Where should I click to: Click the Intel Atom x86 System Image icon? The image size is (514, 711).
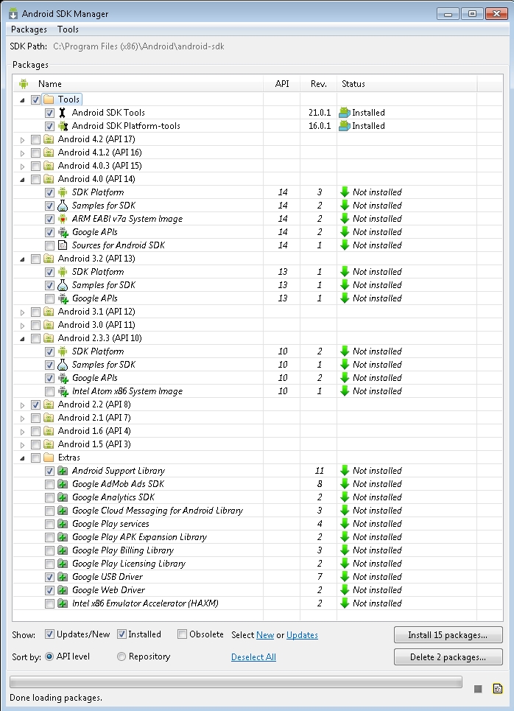point(63,391)
